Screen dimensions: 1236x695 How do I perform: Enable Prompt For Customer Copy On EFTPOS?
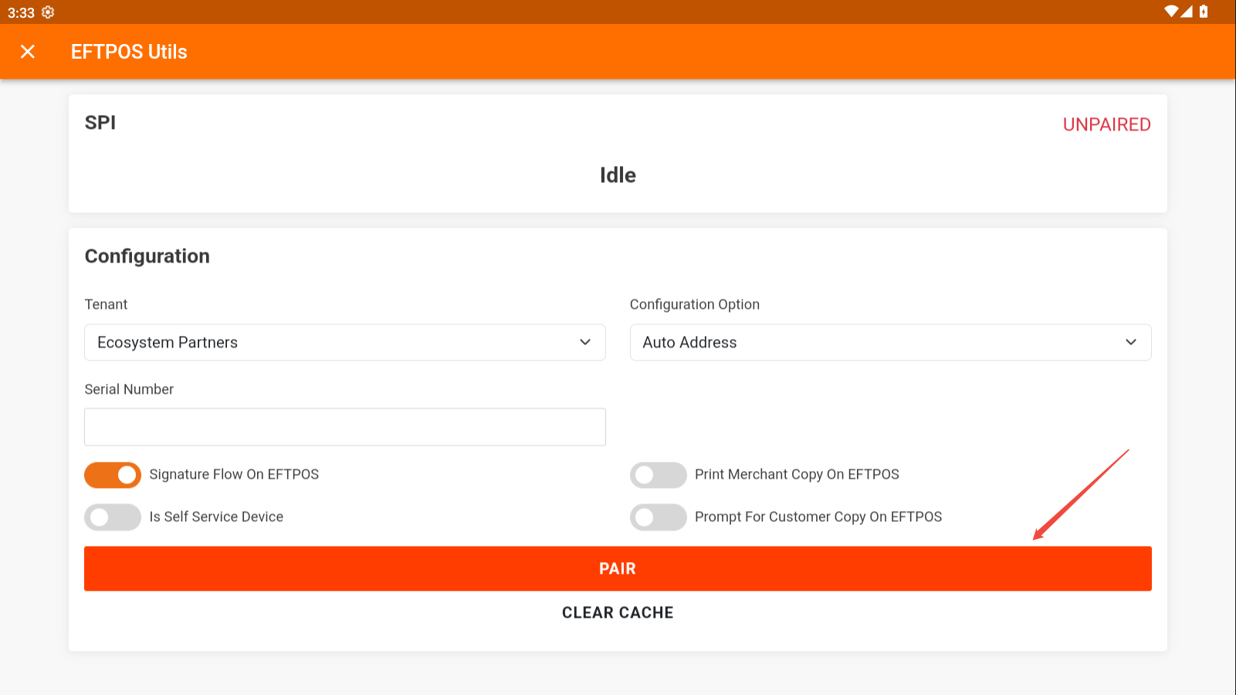point(658,517)
